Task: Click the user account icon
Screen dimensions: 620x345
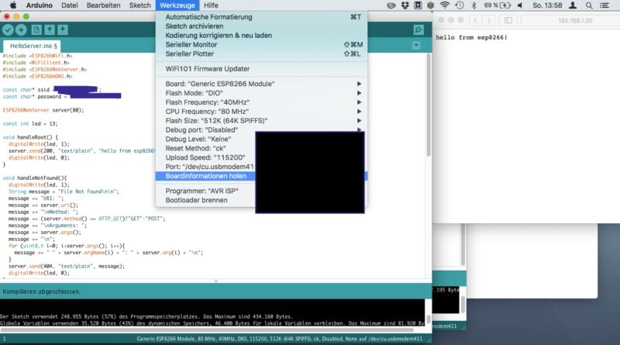Action: (573, 5)
